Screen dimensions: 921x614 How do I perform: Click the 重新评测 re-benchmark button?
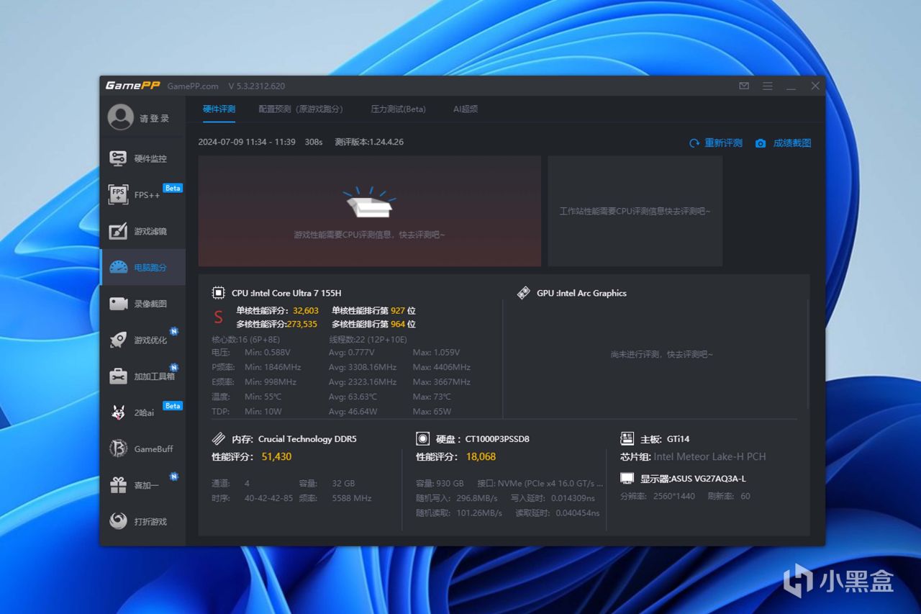[x=716, y=143]
